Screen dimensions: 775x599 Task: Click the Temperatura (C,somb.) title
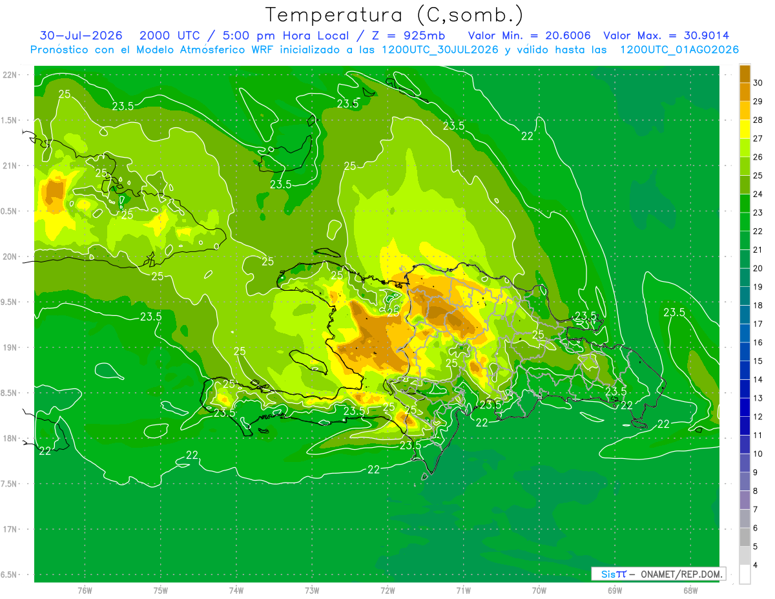click(395, 14)
